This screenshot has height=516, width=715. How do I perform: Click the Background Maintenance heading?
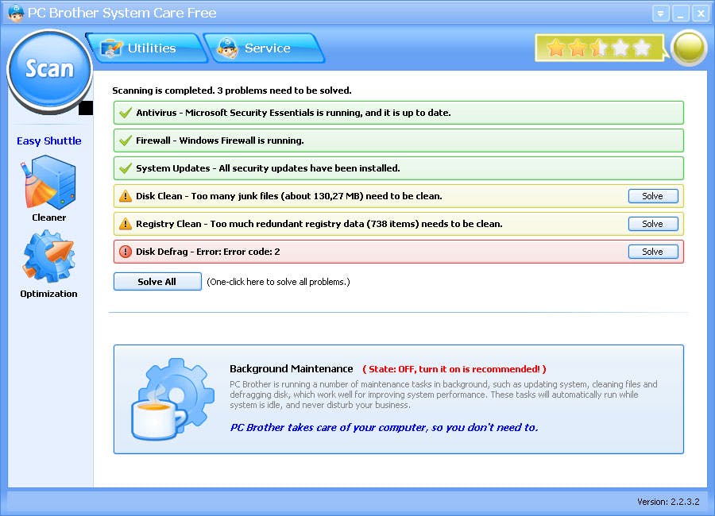coord(292,369)
